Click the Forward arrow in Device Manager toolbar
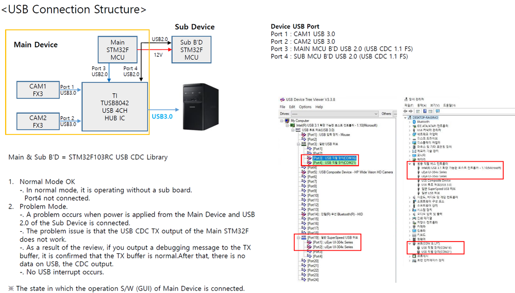The image size is (515, 293). point(410,111)
